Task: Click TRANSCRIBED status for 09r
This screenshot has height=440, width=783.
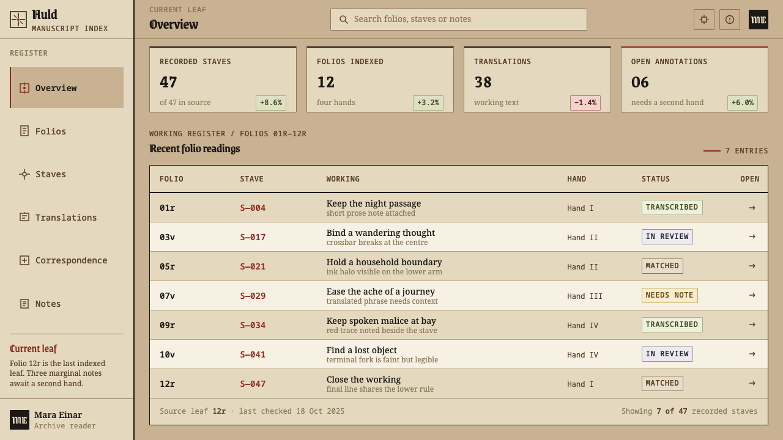Action: click(x=672, y=325)
